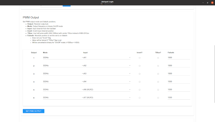This screenshot has width=215, height=122.
Task: Click the 750us? column header
Action: point(158,52)
